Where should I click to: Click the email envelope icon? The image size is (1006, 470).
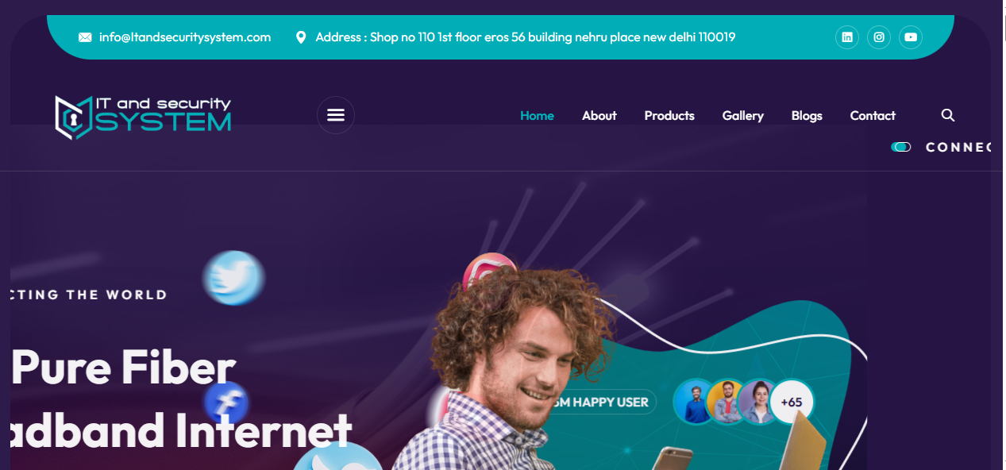click(85, 37)
